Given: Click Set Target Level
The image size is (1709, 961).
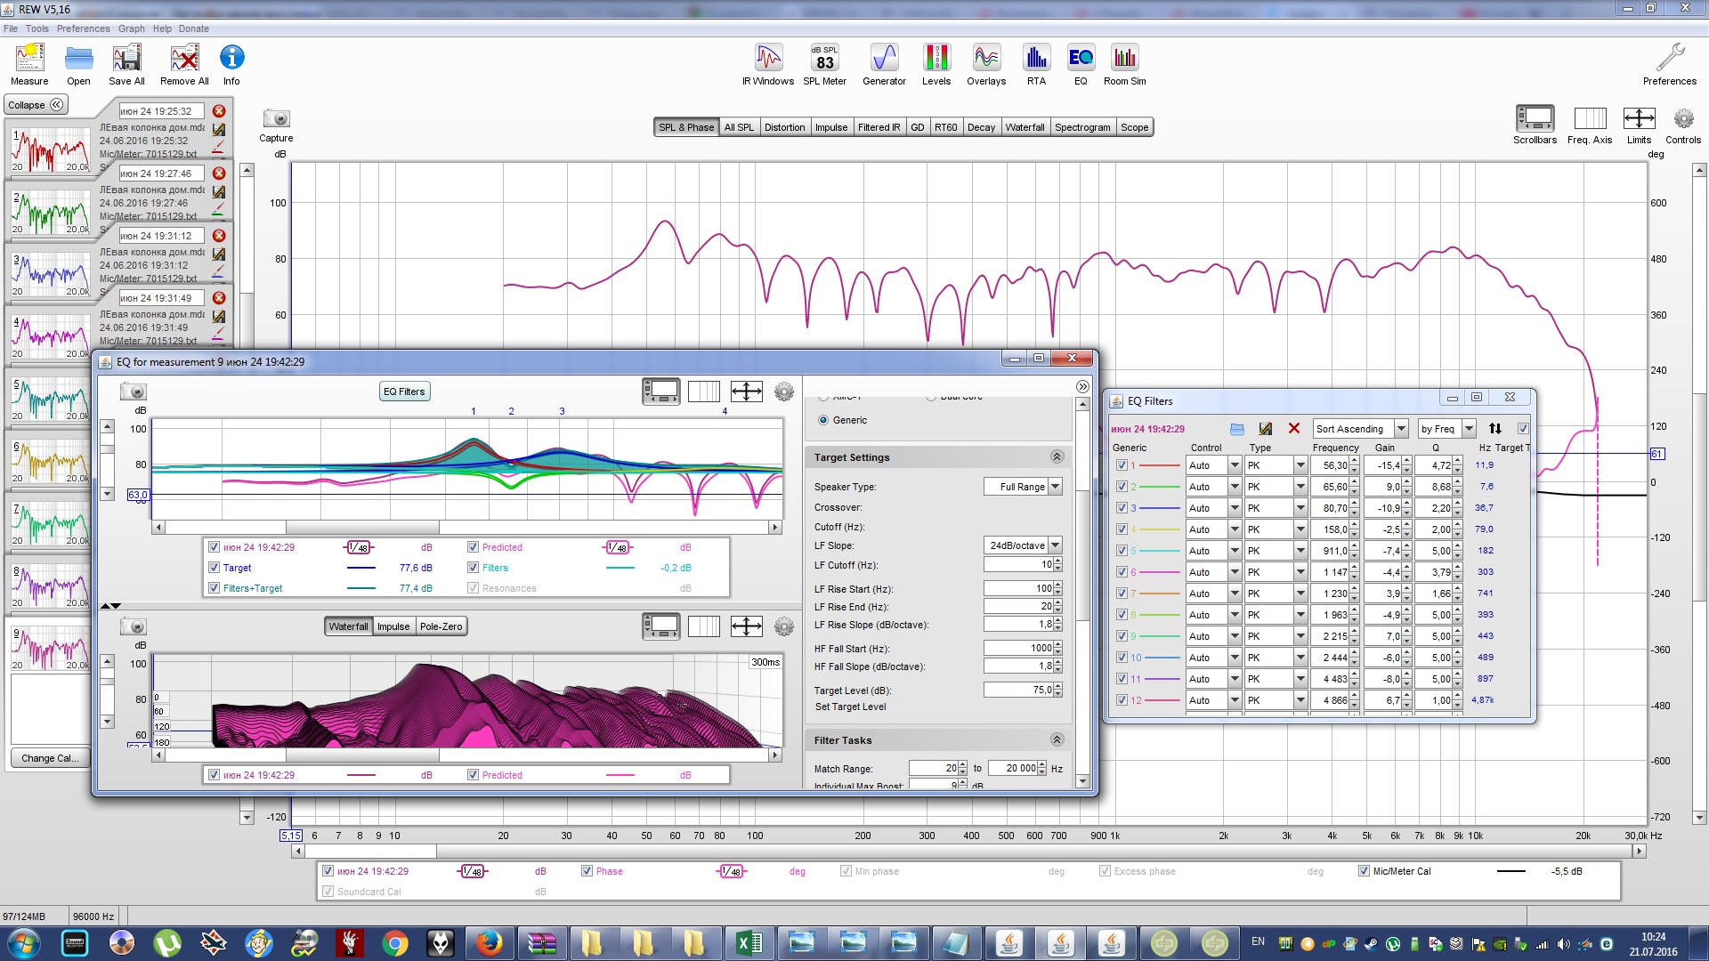Looking at the screenshot, I should click(x=850, y=707).
